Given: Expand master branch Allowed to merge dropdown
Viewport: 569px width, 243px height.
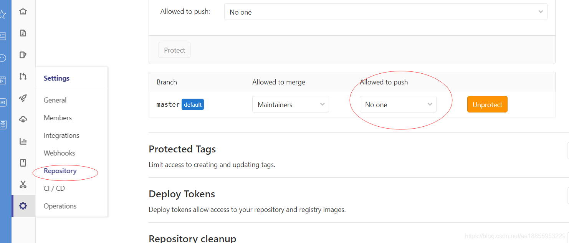Looking at the screenshot, I should pyautogui.click(x=291, y=104).
